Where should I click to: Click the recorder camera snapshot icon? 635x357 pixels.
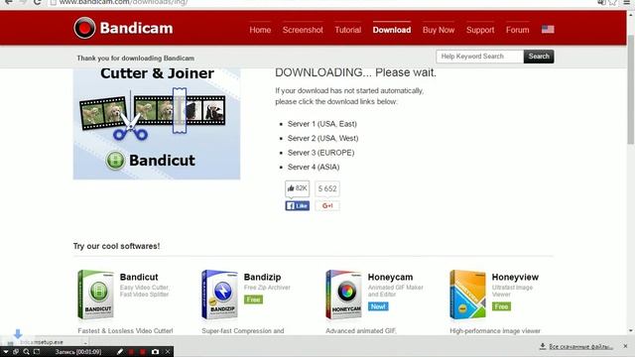coord(155,352)
